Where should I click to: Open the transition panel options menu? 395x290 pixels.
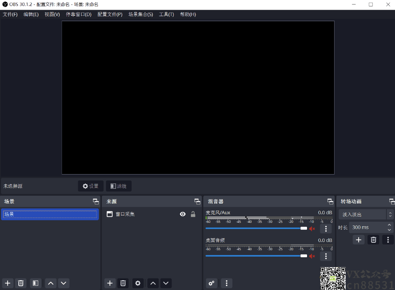pos(388,240)
